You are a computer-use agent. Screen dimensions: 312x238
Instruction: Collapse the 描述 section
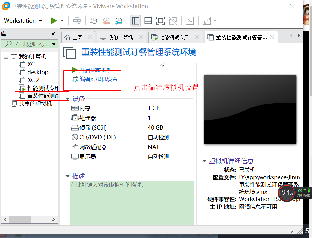click(67, 176)
